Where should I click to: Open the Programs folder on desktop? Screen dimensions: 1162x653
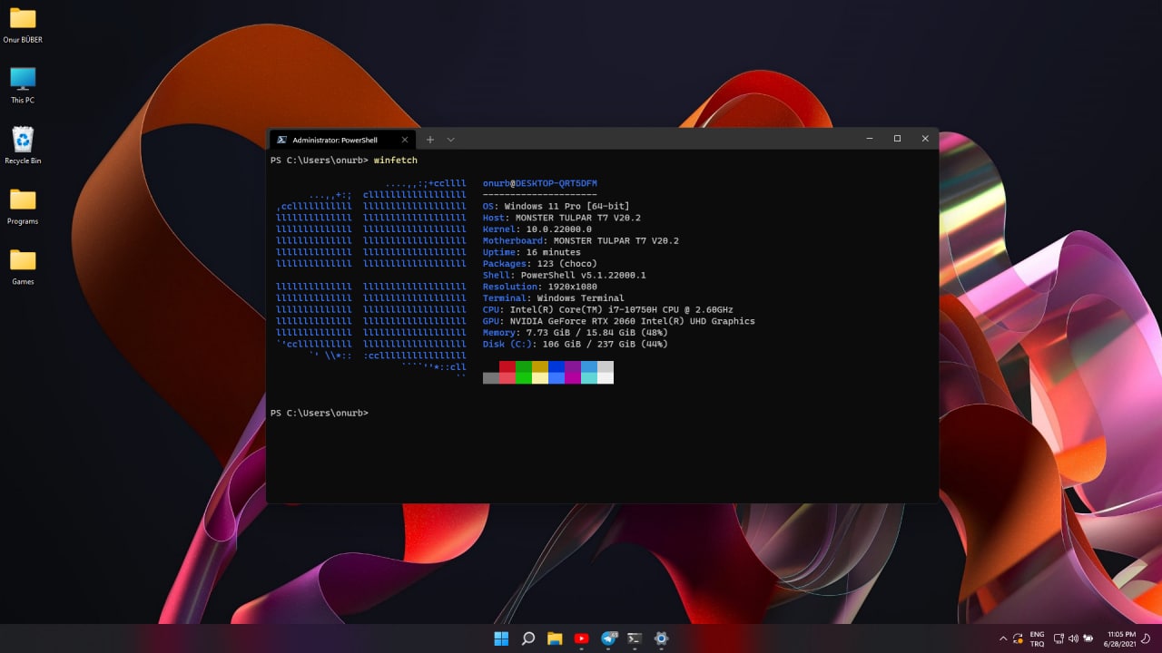(x=23, y=206)
